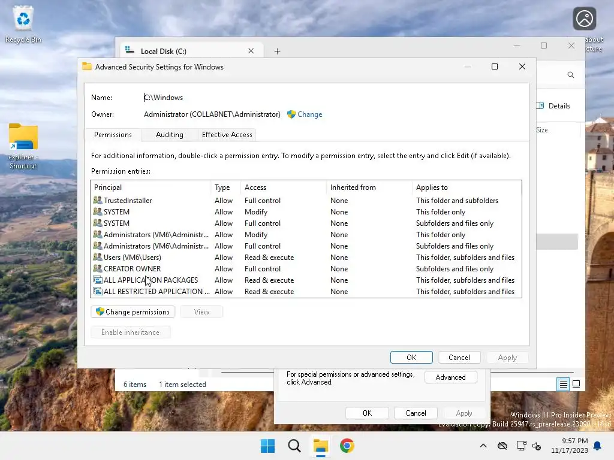Select Administrators entry with Full control
This screenshot has width=614, height=460.
[x=306, y=246]
